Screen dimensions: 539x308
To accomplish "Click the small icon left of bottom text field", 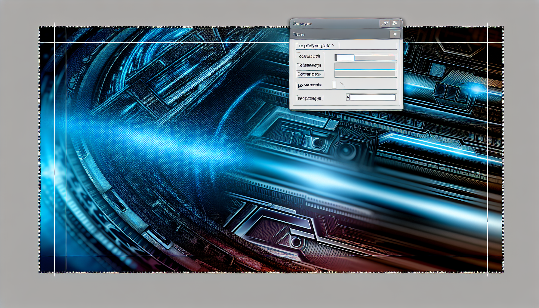I will [x=348, y=97].
